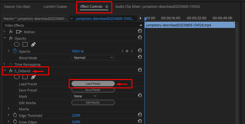Click the Load Preset button

coord(93,84)
